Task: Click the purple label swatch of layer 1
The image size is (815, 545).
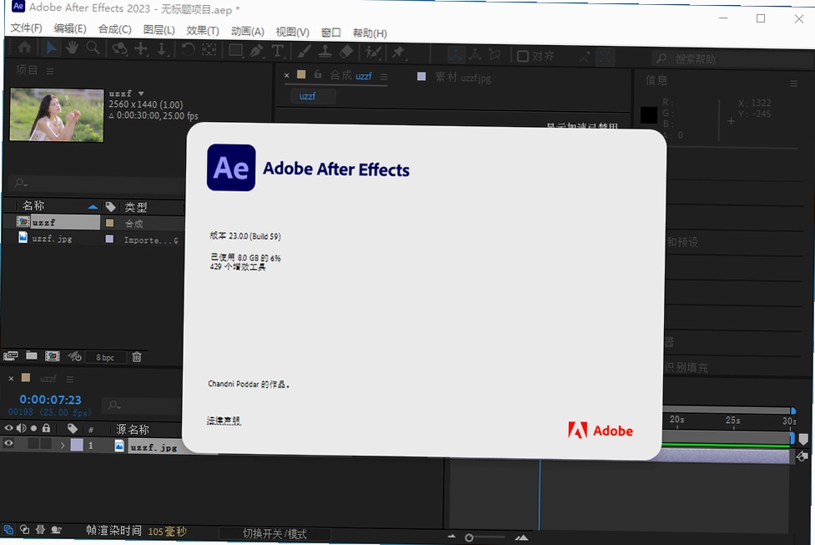Action: coord(77,445)
